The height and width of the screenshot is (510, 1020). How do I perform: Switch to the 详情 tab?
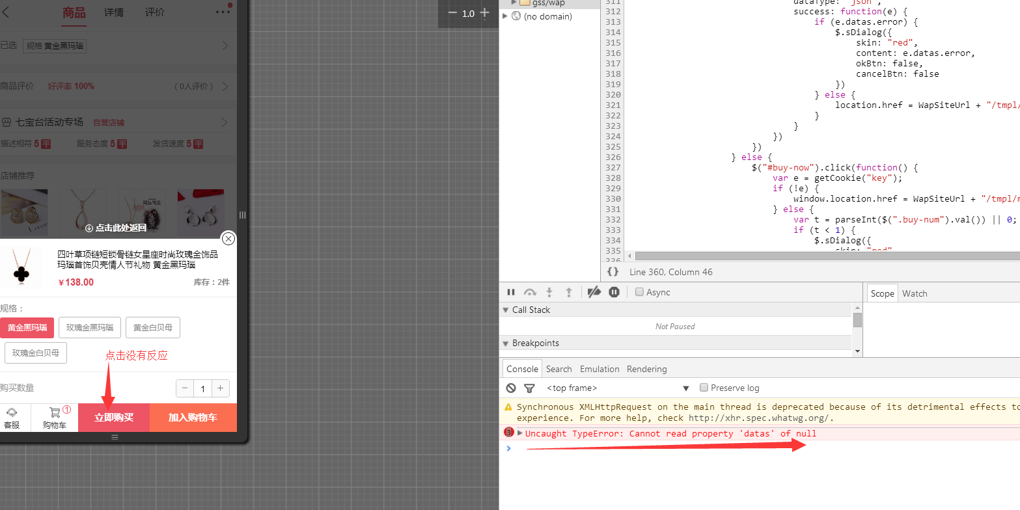[x=114, y=12]
